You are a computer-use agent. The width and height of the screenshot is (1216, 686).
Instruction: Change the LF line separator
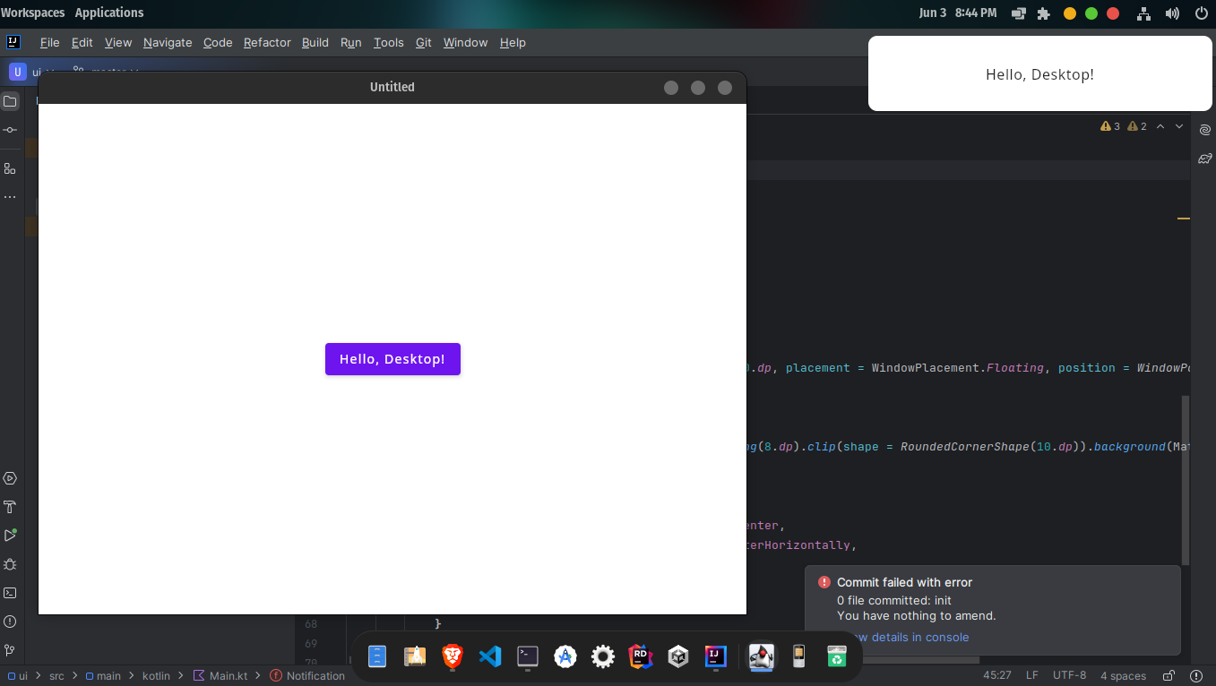click(x=1032, y=676)
